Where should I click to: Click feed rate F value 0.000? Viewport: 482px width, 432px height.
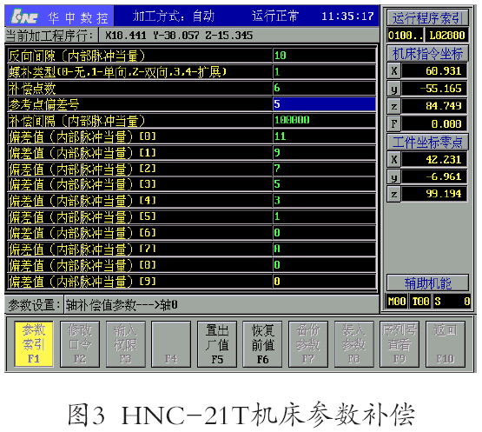[x=434, y=123]
